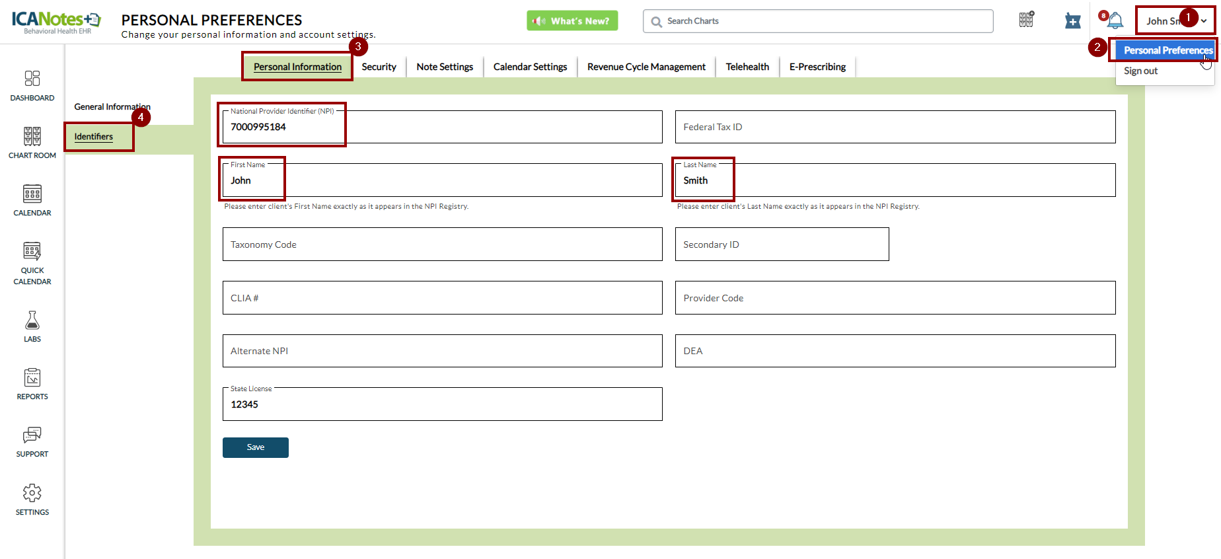Click the add appointment calendar icon in header
Image resolution: width=1221 pixels, height=559 pixels.
pos(1072,21)
